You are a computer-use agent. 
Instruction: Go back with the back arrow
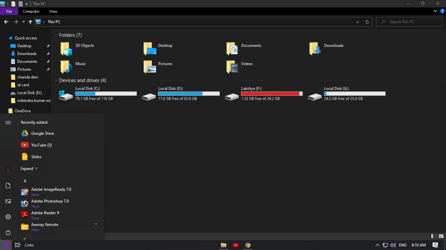coord(6,22)
